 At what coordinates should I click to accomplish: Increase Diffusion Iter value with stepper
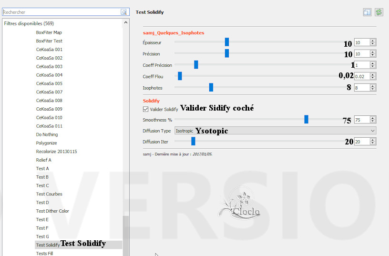tap(373, 140)
